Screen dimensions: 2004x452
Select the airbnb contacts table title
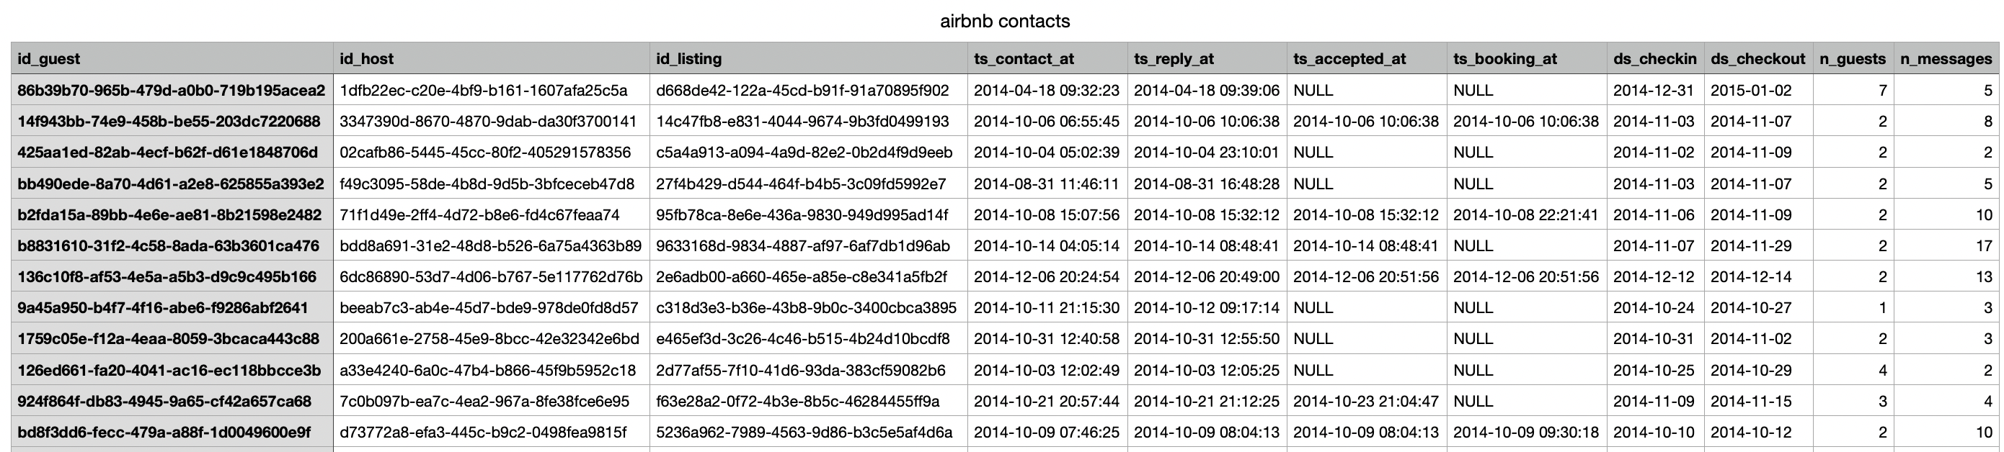(x=1005, y=21)
